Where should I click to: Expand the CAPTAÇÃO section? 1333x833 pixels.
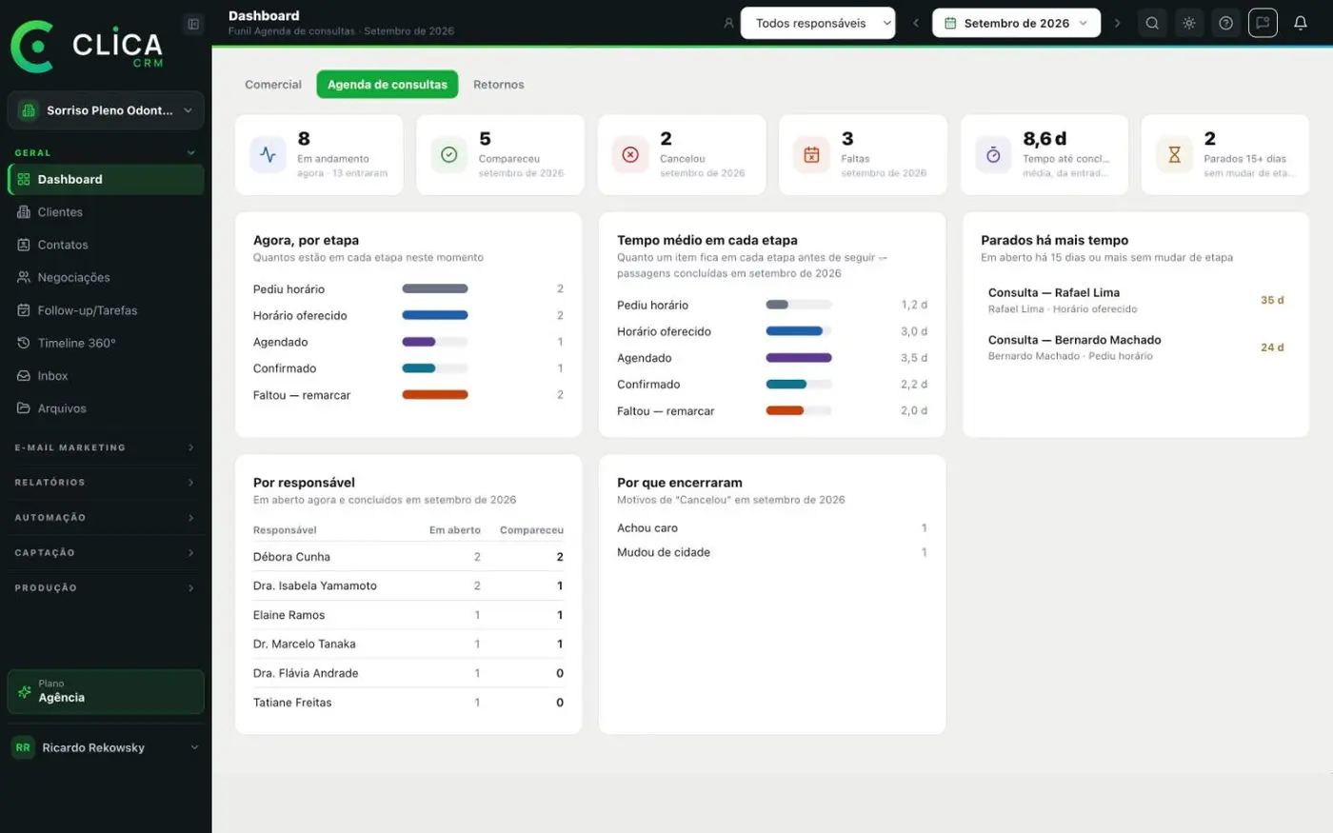click(x=106, y=553)
